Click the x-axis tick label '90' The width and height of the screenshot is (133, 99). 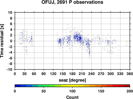44,74
